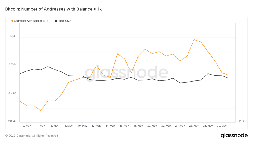Click the 2.028K y-axis label

12,64
